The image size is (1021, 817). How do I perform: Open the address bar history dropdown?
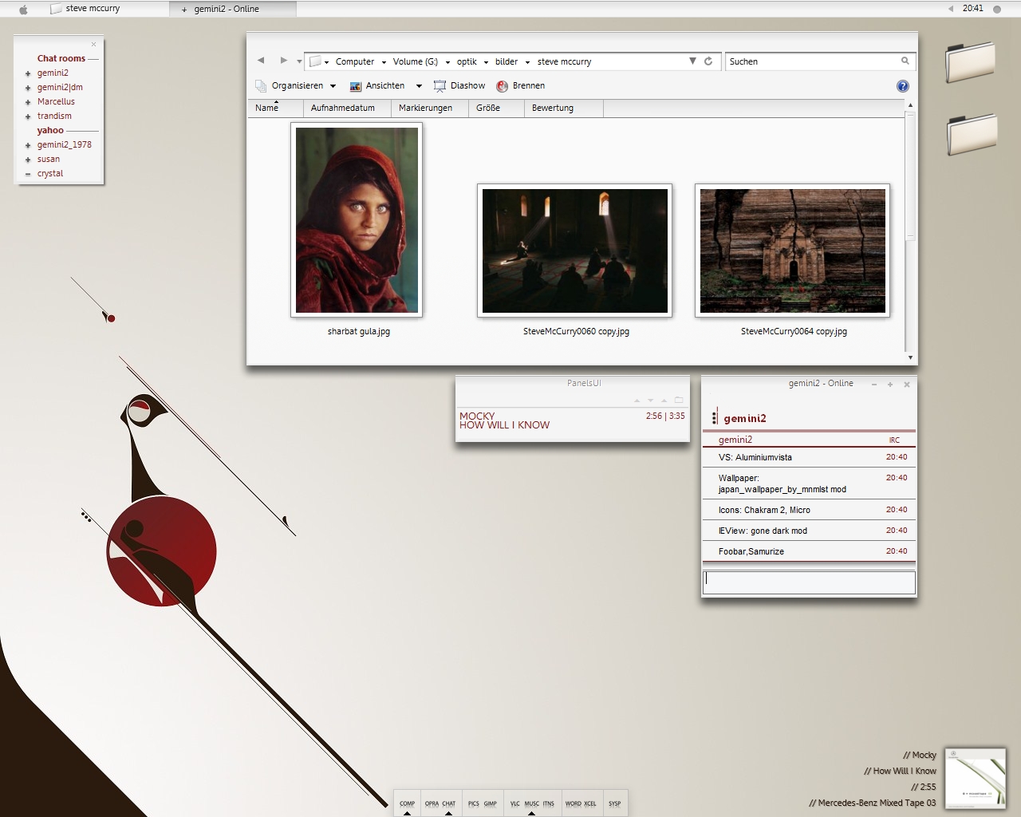(692, 61)
